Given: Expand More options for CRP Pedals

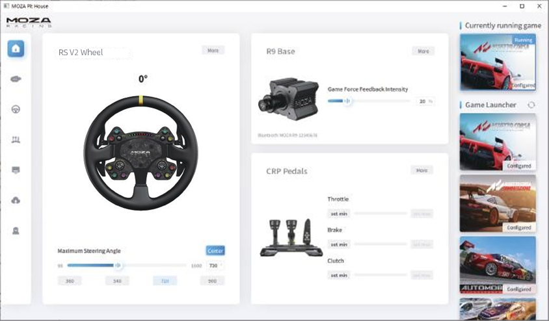Looking at the screenshot, I should tap(422, 170).
